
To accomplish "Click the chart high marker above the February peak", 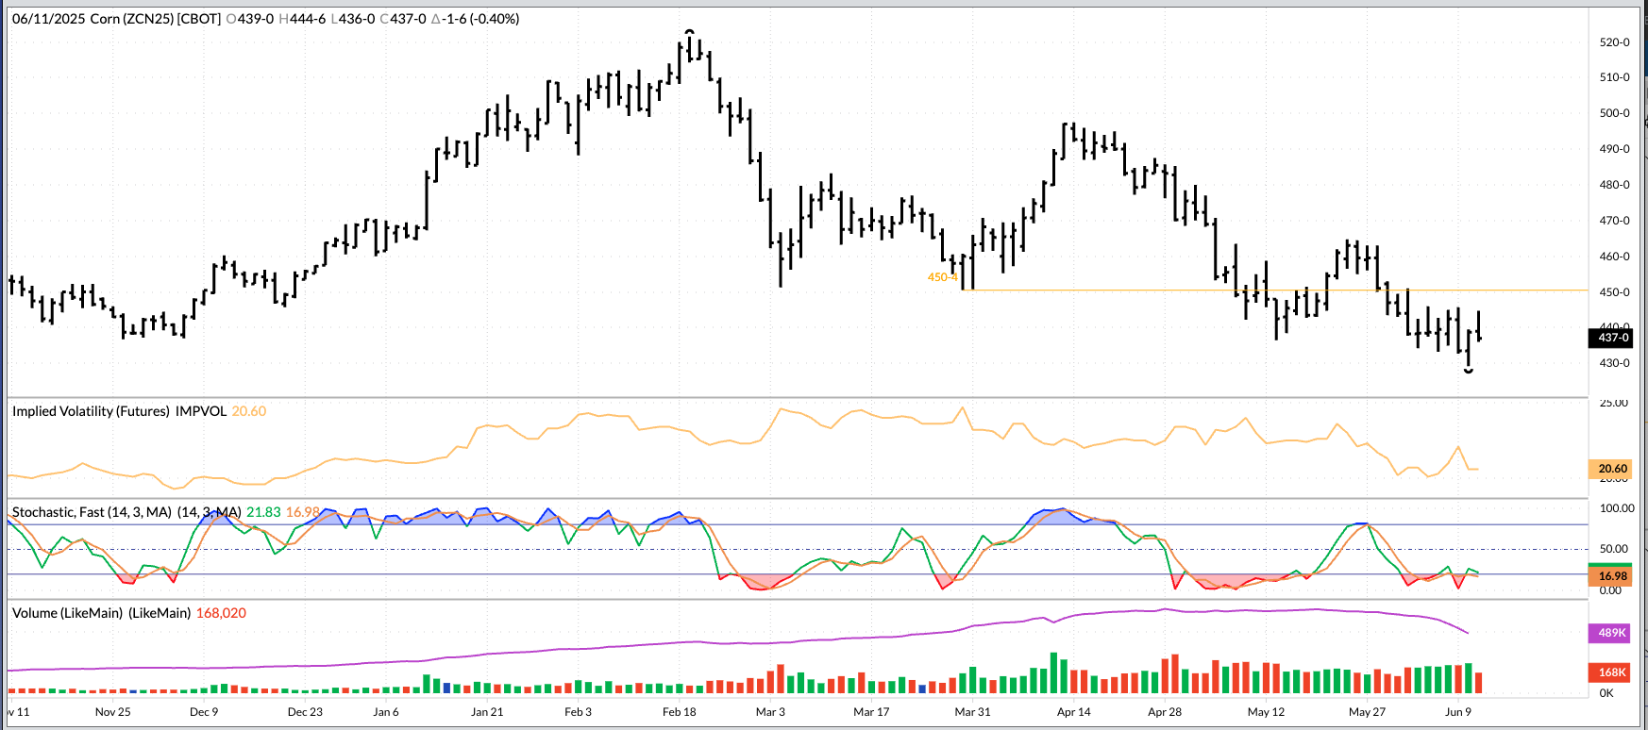I will pyautogui.click(x=689, y=33).
